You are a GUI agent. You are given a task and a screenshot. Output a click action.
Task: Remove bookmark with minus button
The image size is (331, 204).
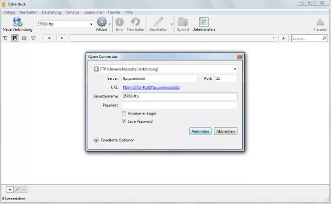pyautogui.click(x=24, y=189)
